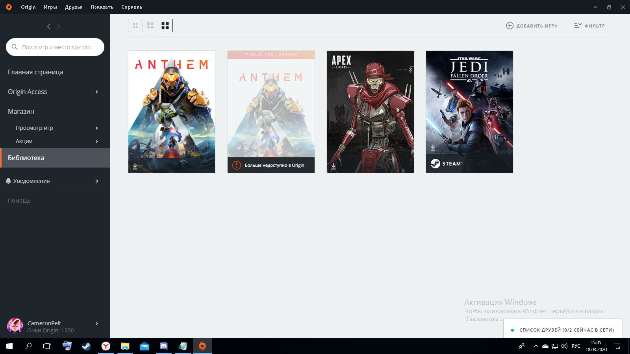Image resolution: width=630 pixels, height=354 pixels.
Task: Expand the Акции chevron
Action: pos(97,141)
